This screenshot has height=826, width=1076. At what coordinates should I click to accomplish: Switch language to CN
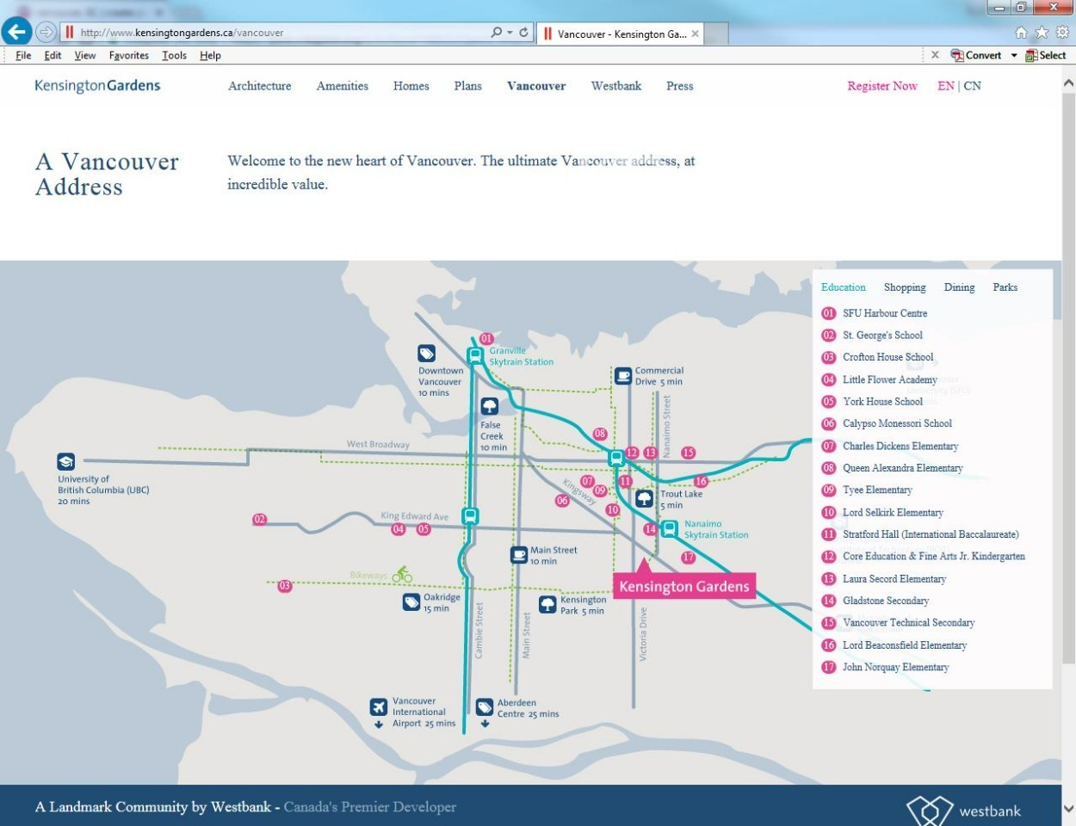(x=972, y=86)
